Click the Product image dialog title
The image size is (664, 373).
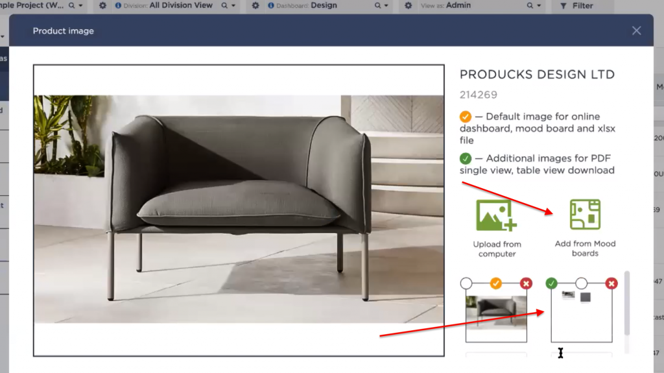click(64, 31)
